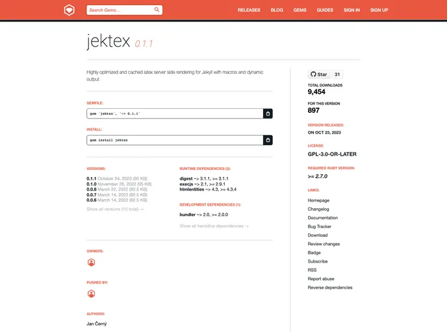
Task: Click the search magnifier icon
Action: coord(157,10)
